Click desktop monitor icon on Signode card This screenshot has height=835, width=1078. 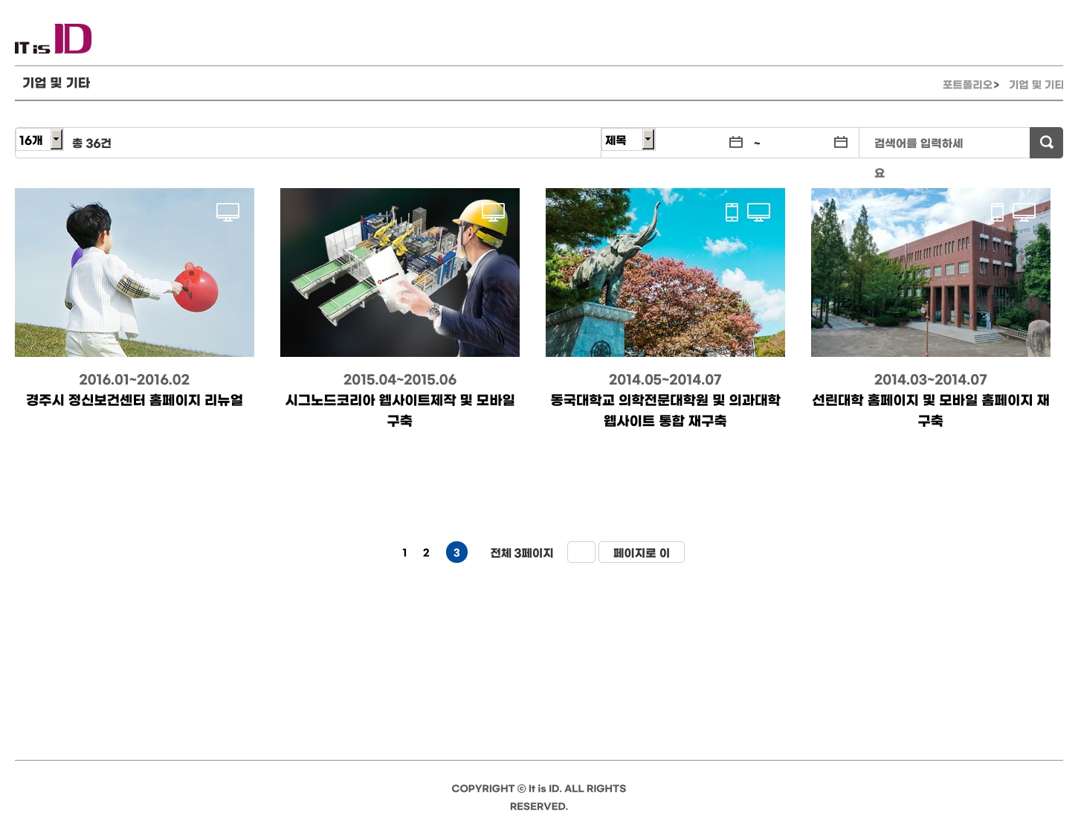tap(493, 212)
